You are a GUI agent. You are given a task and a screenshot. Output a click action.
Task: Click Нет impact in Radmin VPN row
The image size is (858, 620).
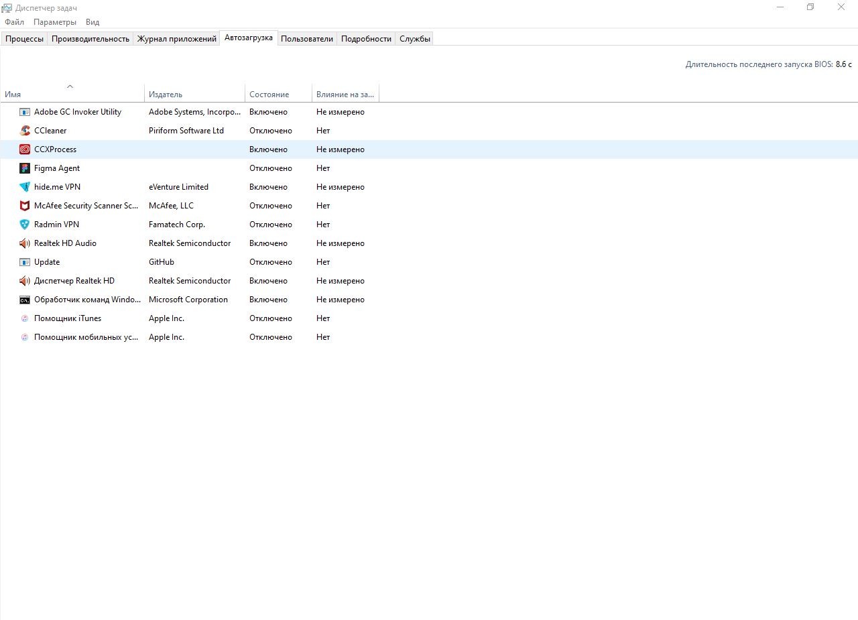pyautogui.click(x=323, y=225)
